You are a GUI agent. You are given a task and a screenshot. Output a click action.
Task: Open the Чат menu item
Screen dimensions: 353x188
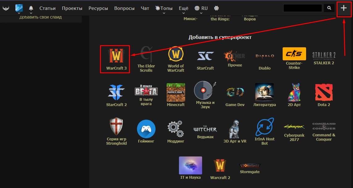[145, 8]
